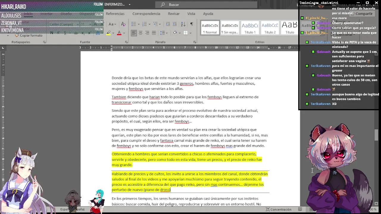381x214 pixels.
Task: Click Gaboash username before 'Actually se supone'
Action: click(x=324, y=52)
